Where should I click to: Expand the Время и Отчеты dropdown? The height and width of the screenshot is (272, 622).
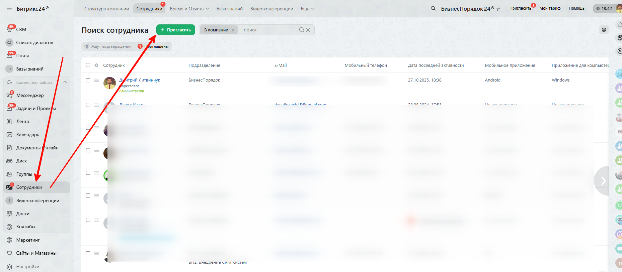point(189,9)
